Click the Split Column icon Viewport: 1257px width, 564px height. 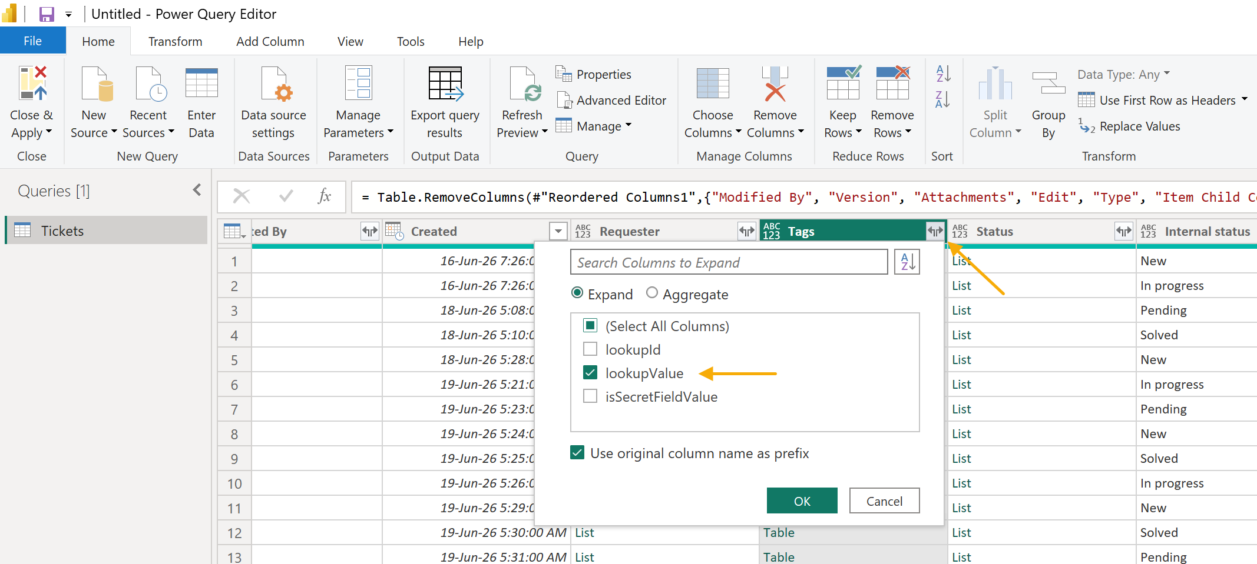(995, 84)
